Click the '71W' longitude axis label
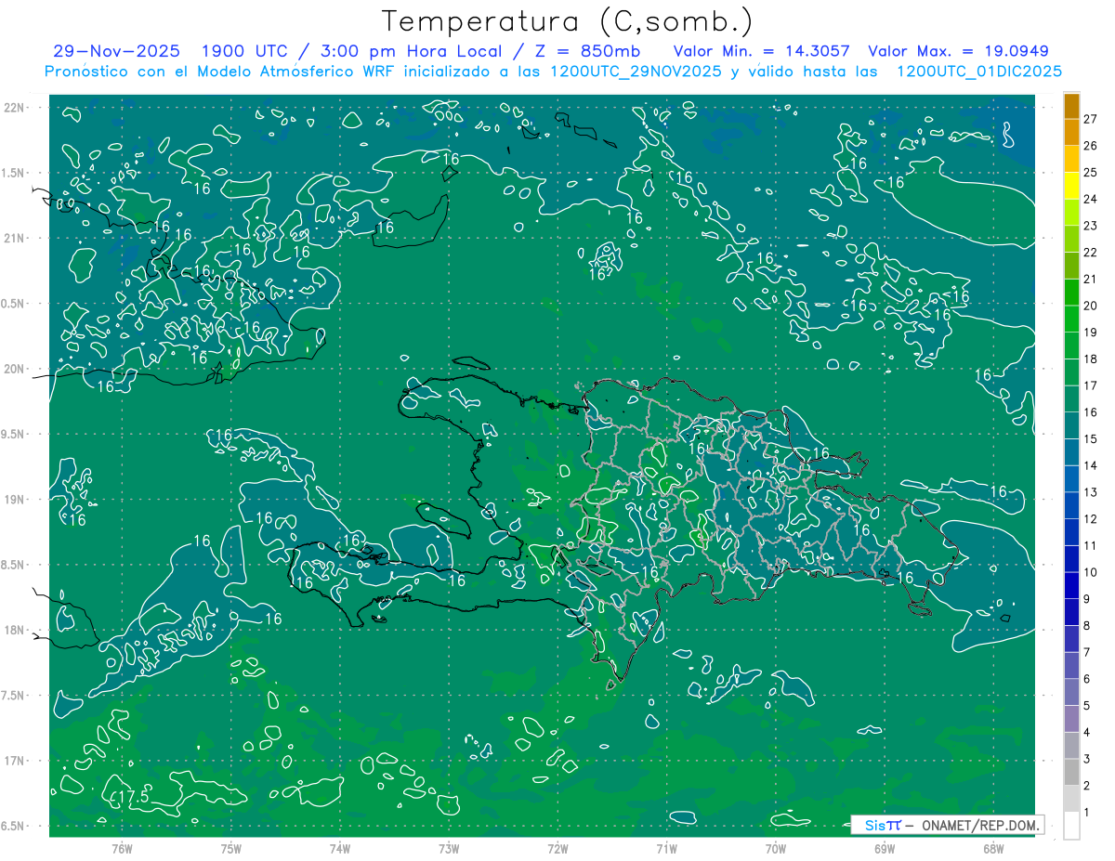 click(x=666, y=848)
